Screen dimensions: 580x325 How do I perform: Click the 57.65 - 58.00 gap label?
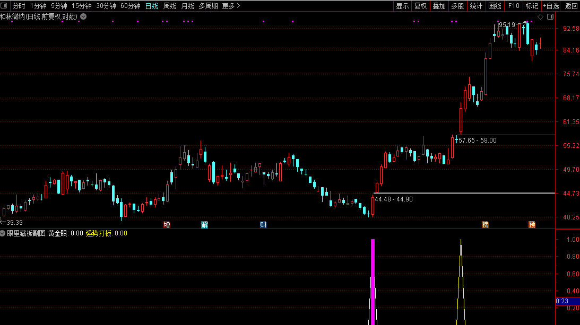click(x=478, y=140)
